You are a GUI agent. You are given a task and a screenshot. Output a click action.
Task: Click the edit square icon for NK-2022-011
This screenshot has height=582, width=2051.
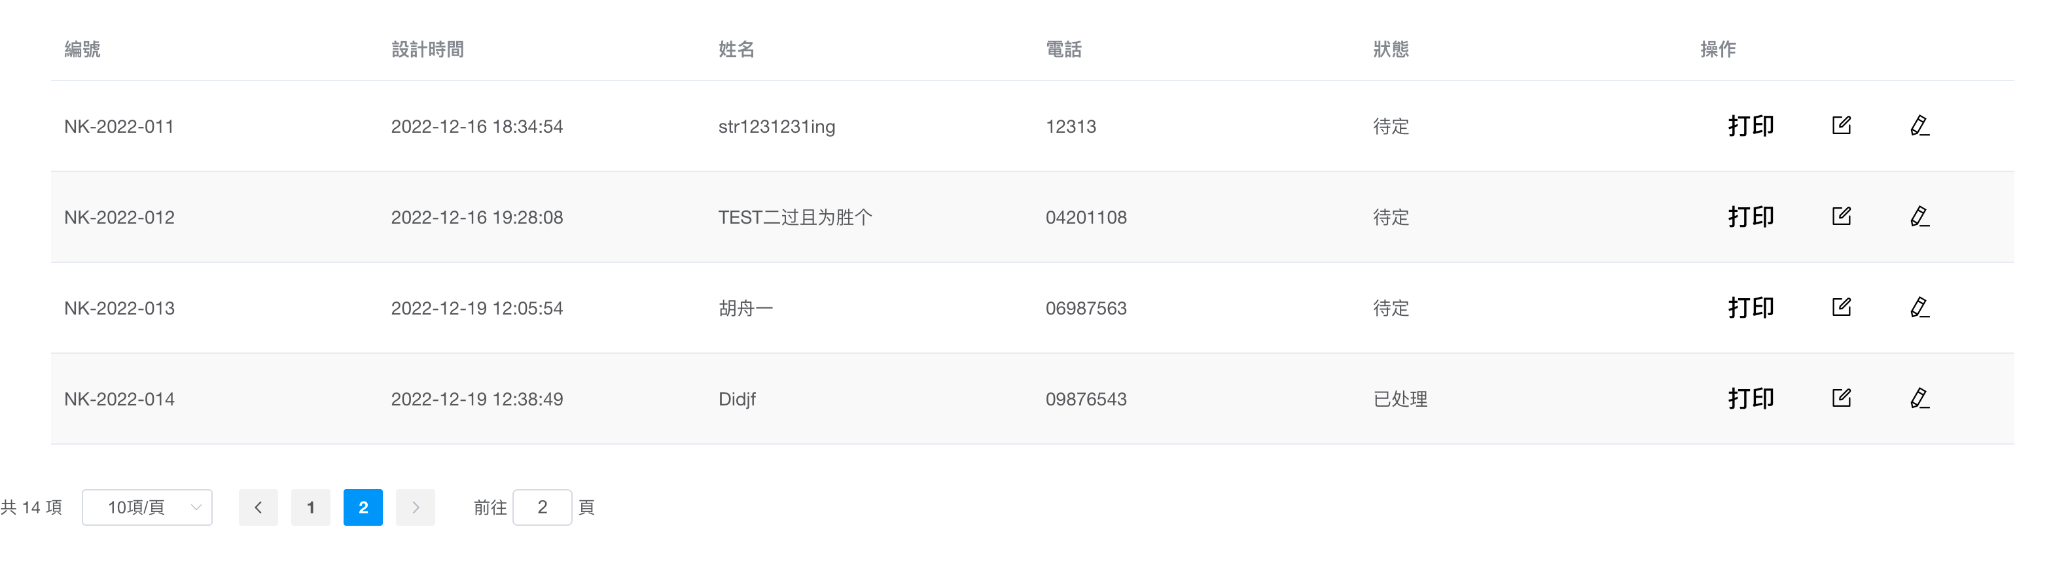pos(1841,126)
